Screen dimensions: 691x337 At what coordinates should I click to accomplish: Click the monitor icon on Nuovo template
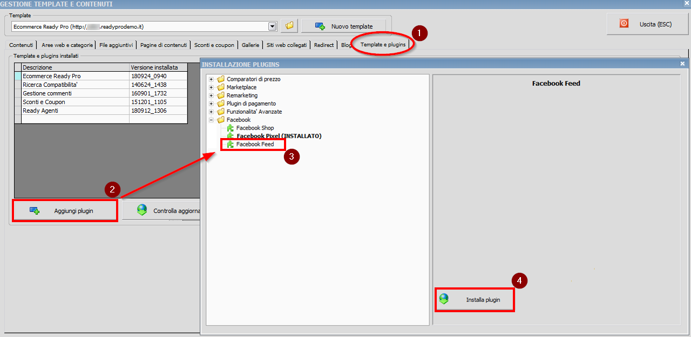pos(320,26)
